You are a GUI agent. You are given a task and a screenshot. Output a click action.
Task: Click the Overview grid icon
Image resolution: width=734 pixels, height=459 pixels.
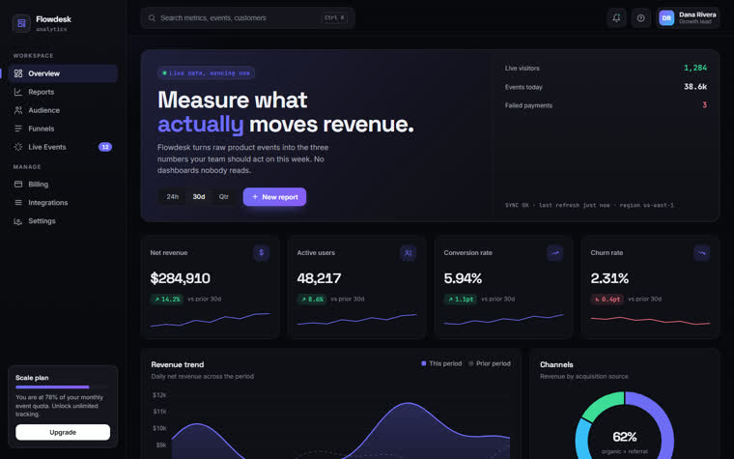tap(18, 73)
